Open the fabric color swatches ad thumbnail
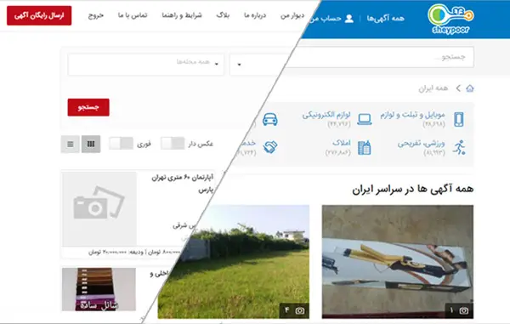This screenshot has height=324, width=510. coord(99,289)
